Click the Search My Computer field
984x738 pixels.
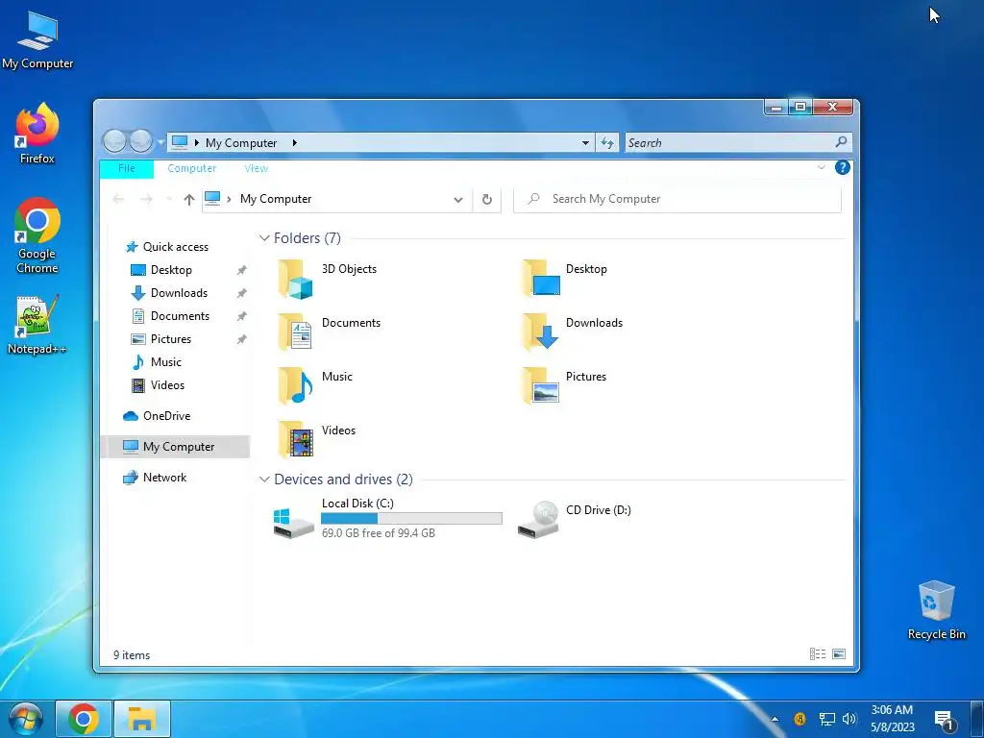click(677, 200)
